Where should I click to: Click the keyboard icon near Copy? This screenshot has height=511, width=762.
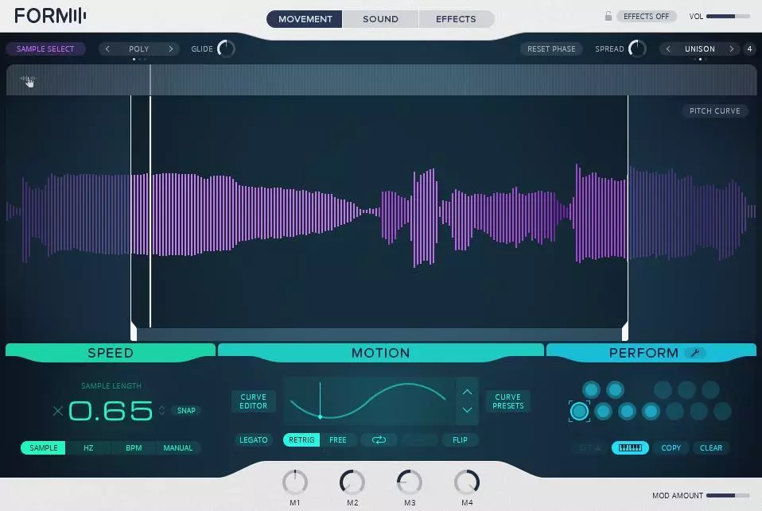[630, 447]
